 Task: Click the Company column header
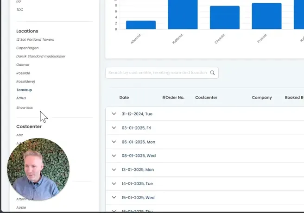pyautogui.click(x=262, y=97)
